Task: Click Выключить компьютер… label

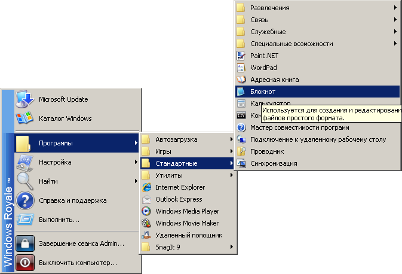Action: click(x=78, y=263)
